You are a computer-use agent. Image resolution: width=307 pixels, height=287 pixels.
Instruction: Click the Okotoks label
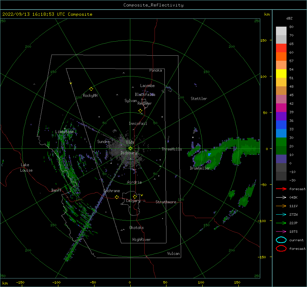pos(136,228)
